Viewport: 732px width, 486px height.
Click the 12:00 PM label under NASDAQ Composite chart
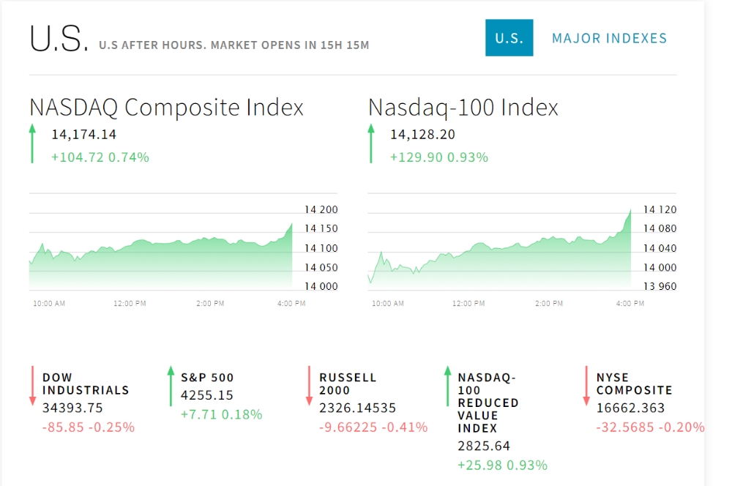tap(130, 304)
